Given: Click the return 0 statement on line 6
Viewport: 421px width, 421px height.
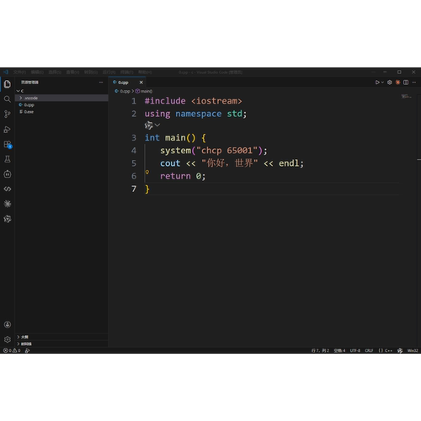Looking at the screenshot, I should coord(183,176).
